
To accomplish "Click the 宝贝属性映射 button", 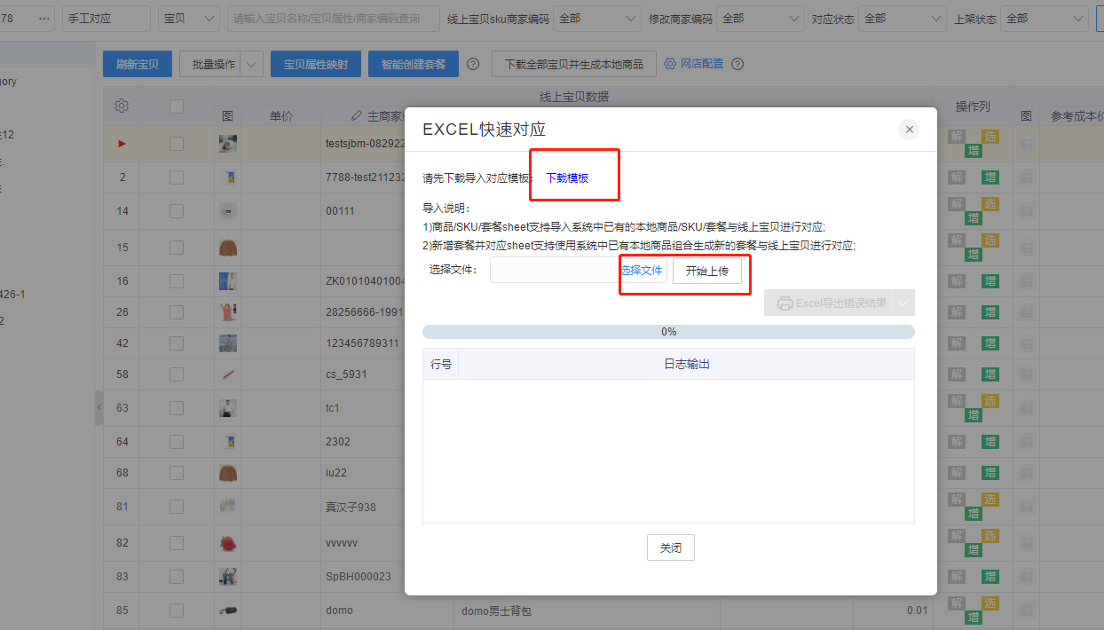I will tap(316, 64).
